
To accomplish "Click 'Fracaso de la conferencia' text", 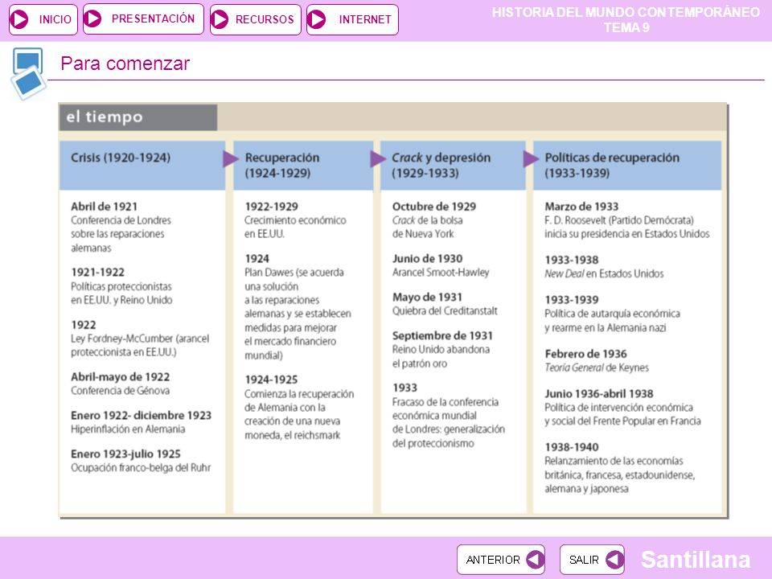I will tap(446, 402).
